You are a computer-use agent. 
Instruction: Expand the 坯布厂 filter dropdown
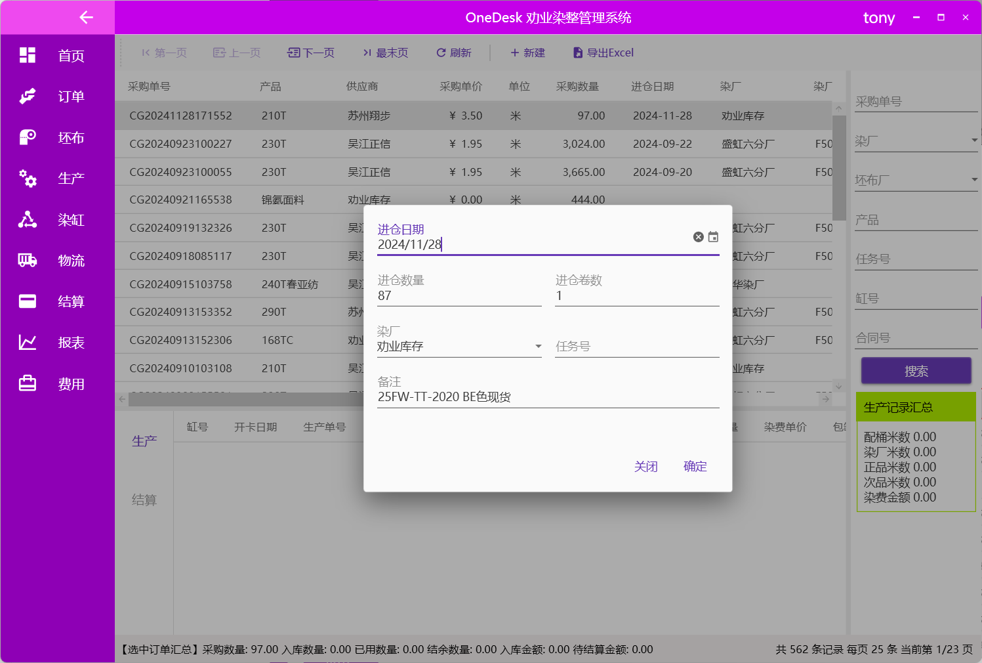pyautogui.click(x=974, y=180)
